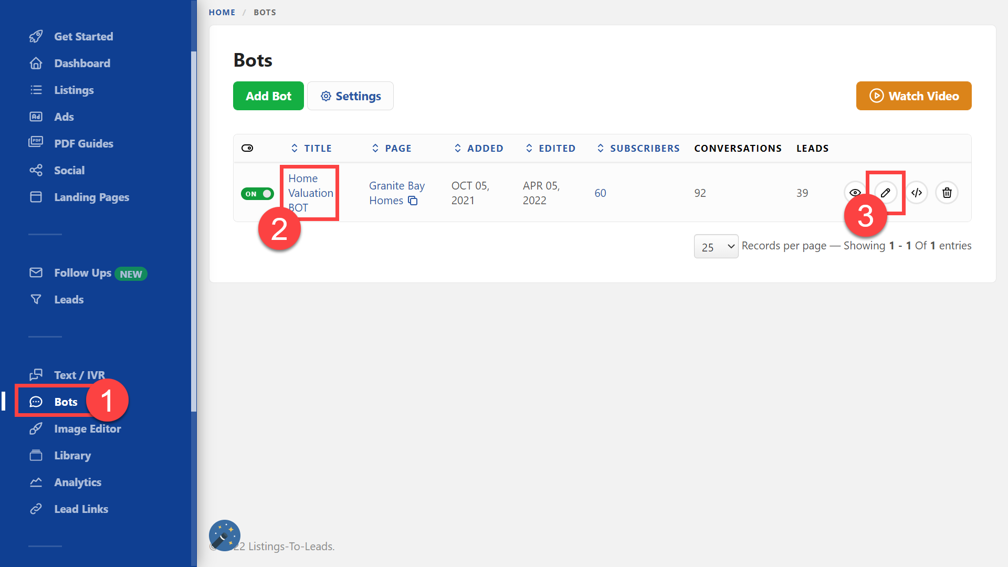This screenshot has height=567, width=1008.
Task: Copy the Granite Bay Homes page link
Action: (x=413, y=201)
